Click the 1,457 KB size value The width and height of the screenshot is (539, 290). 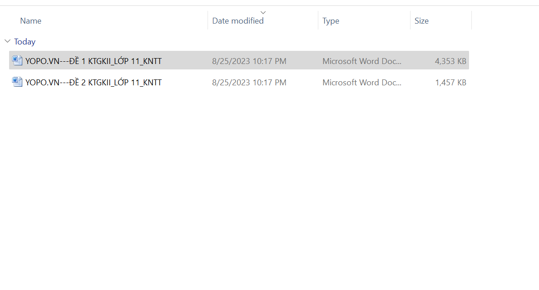[450, 83]
